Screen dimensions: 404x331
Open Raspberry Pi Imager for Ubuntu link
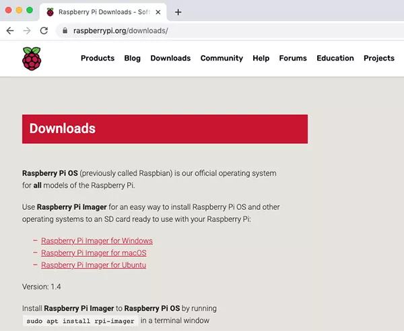click(94, 265)
